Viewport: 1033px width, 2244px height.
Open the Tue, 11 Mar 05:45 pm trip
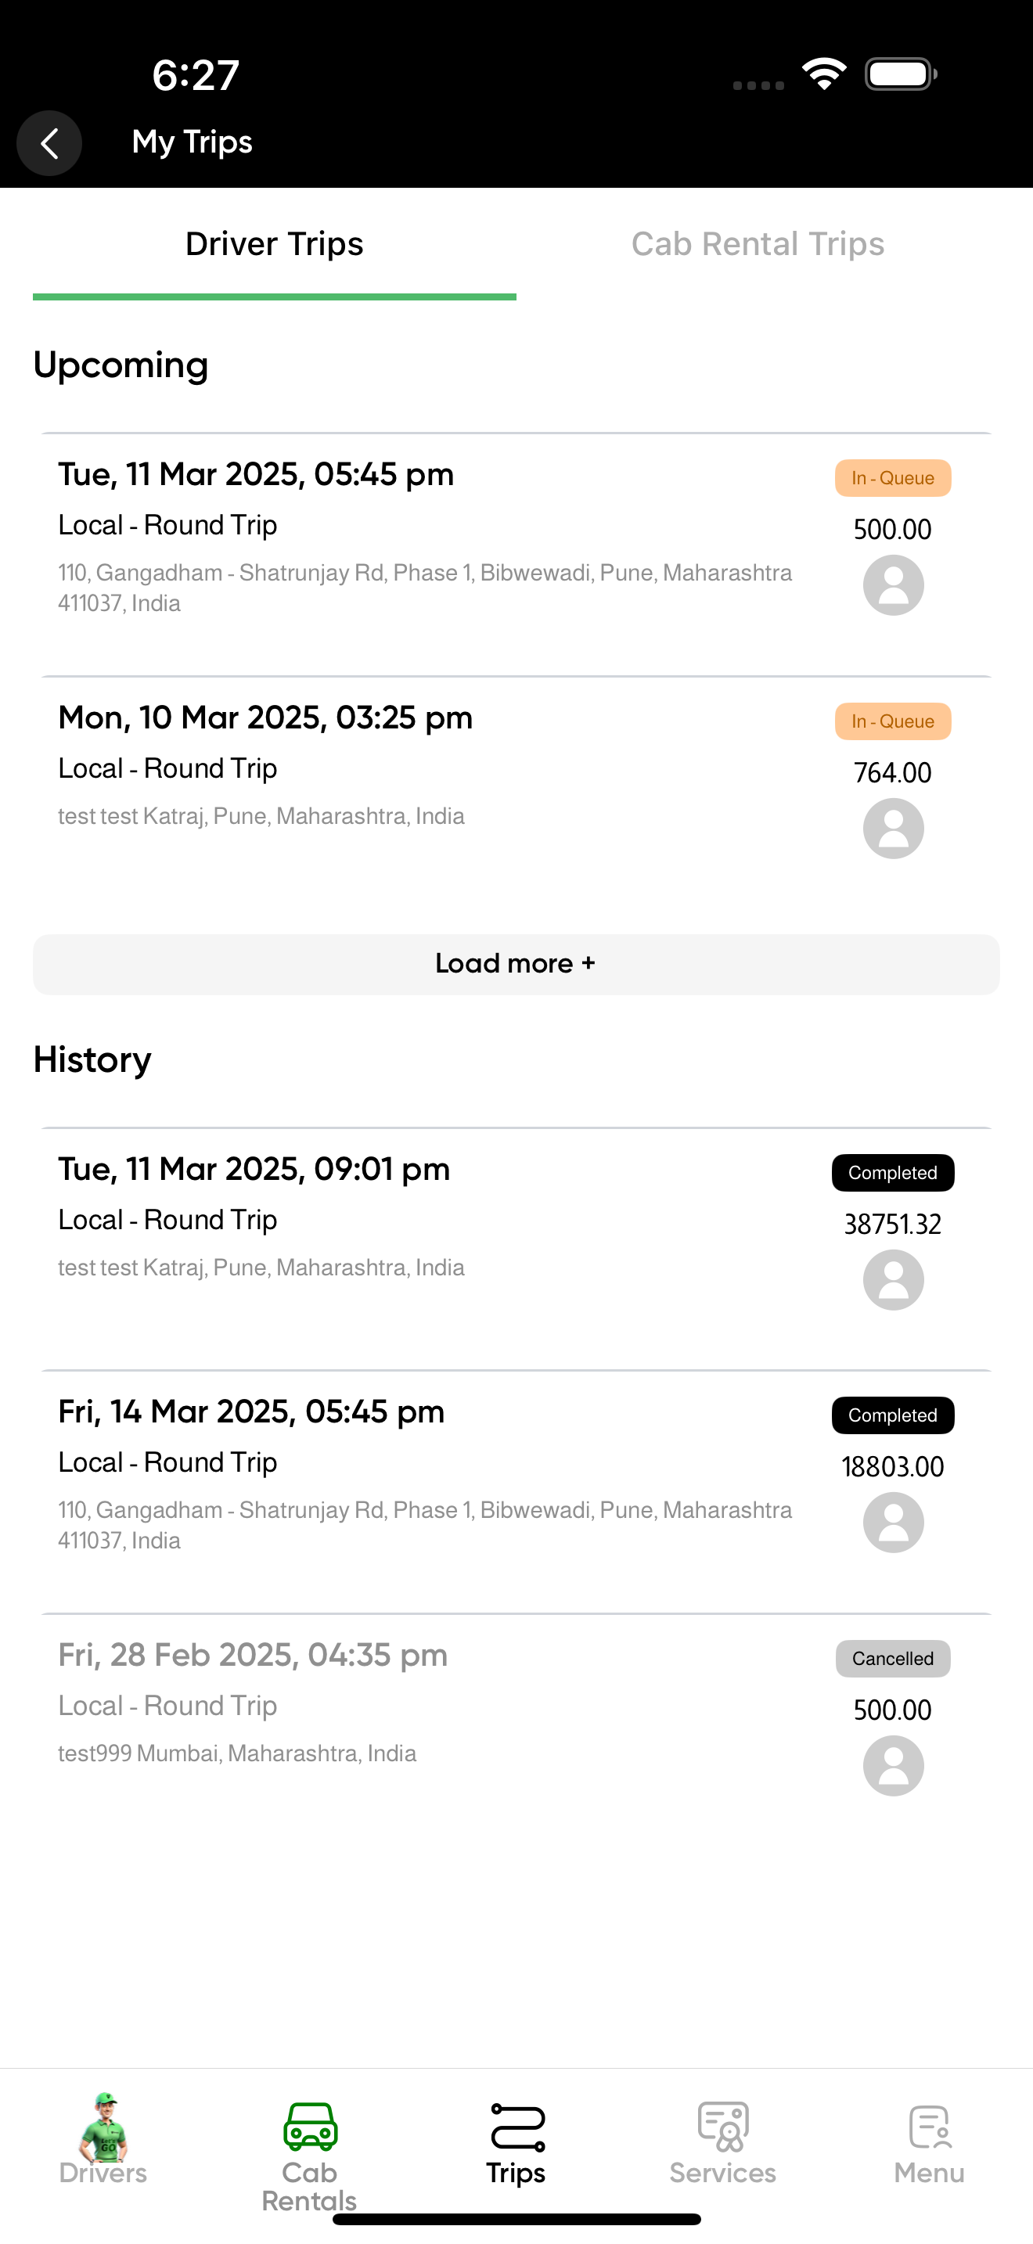pos(516,554)
